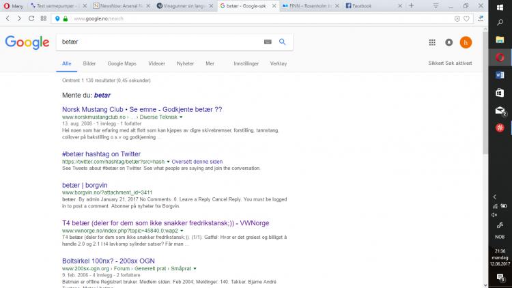
Task: Click the Windows Start button
Action: pyautogui.click(x=500, y=8)
